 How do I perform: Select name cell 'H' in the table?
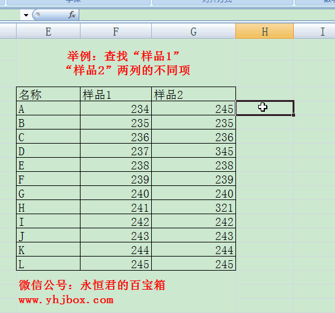pos(49,207)
